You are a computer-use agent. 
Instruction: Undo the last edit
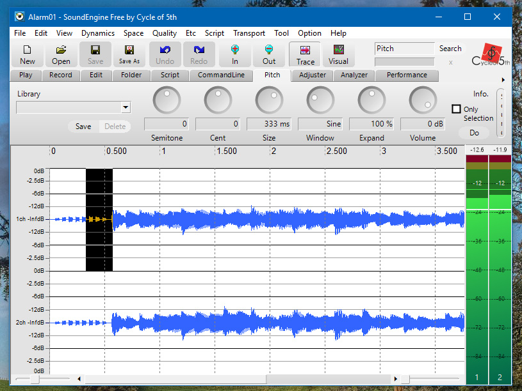coord(165,54)
